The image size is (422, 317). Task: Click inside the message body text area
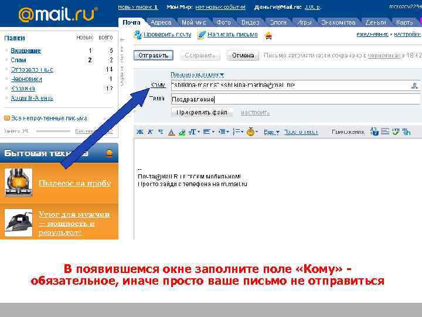click(277, 188)
